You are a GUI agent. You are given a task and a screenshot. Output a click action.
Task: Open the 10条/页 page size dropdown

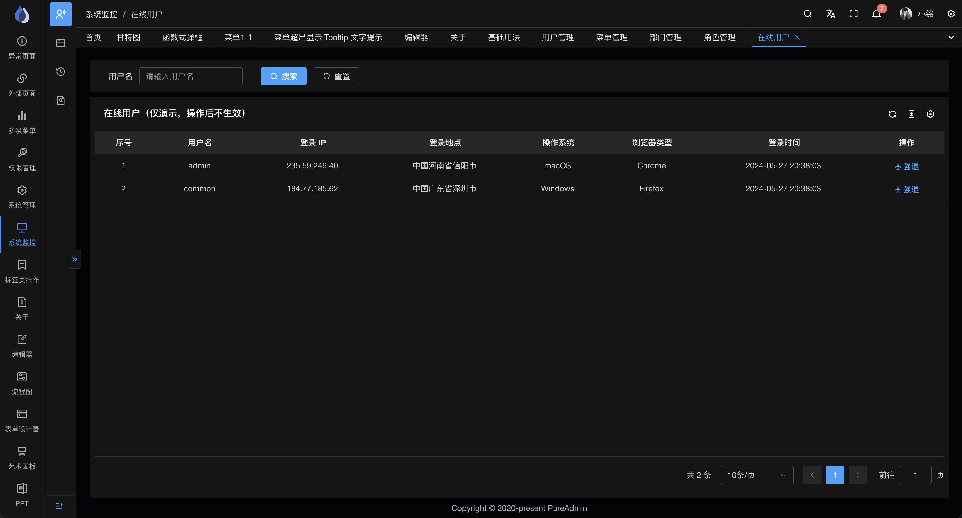point(756,475)
